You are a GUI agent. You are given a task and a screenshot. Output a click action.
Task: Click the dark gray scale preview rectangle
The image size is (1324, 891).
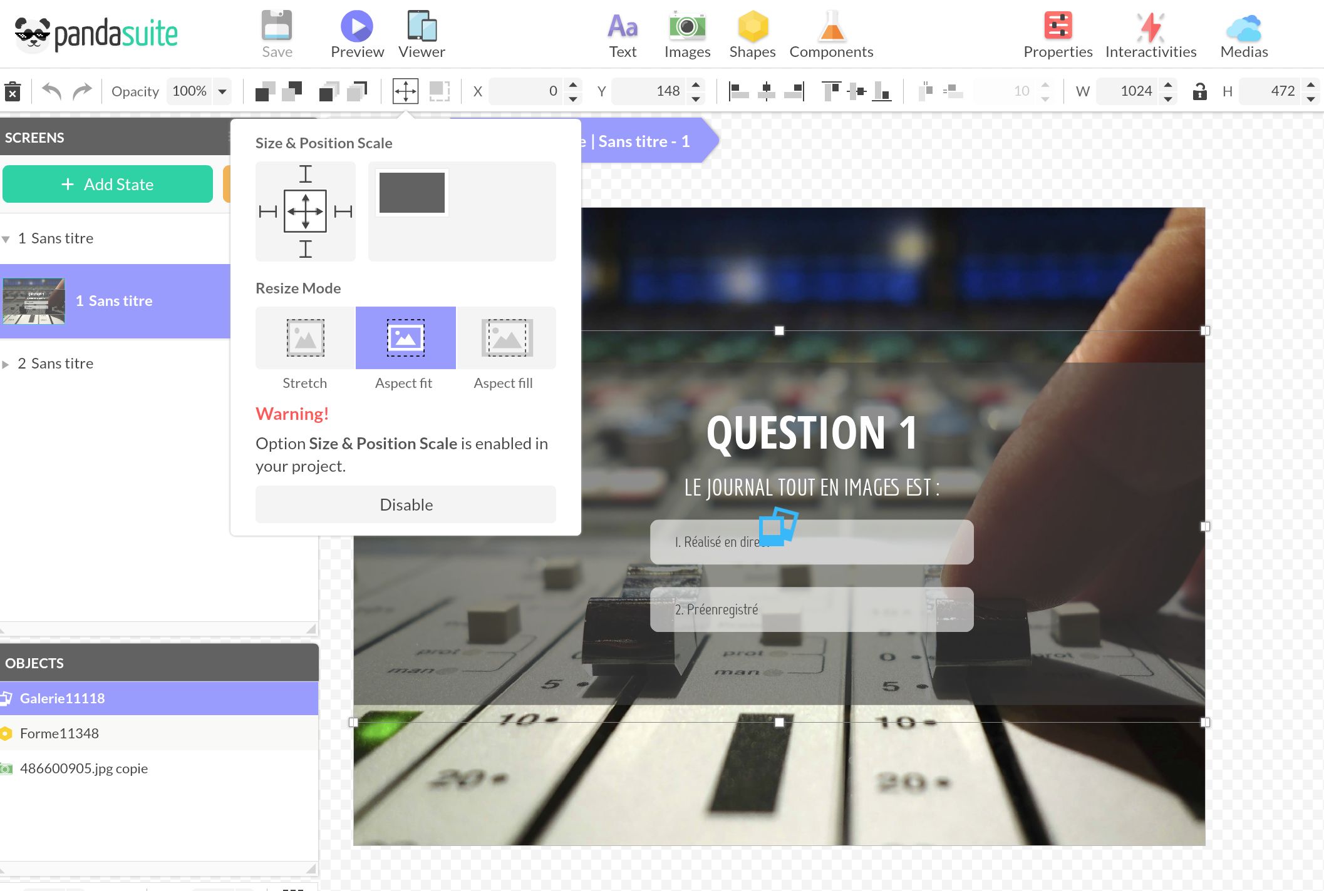(x=411, y=193)
